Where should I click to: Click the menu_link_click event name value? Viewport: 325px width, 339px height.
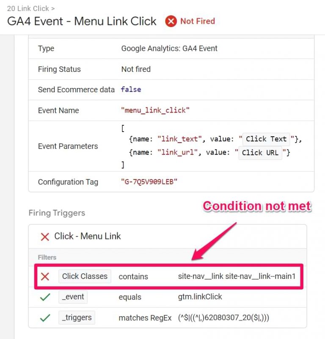pos(156,110)
